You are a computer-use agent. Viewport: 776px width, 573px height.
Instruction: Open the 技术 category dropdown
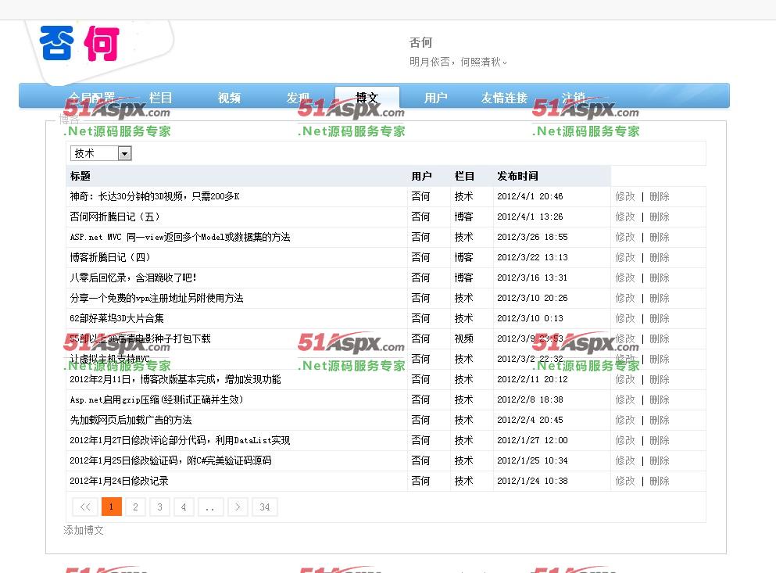(101, 153)
